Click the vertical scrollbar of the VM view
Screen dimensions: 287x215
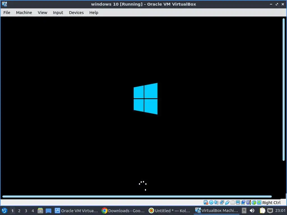(x=284, y=89)
